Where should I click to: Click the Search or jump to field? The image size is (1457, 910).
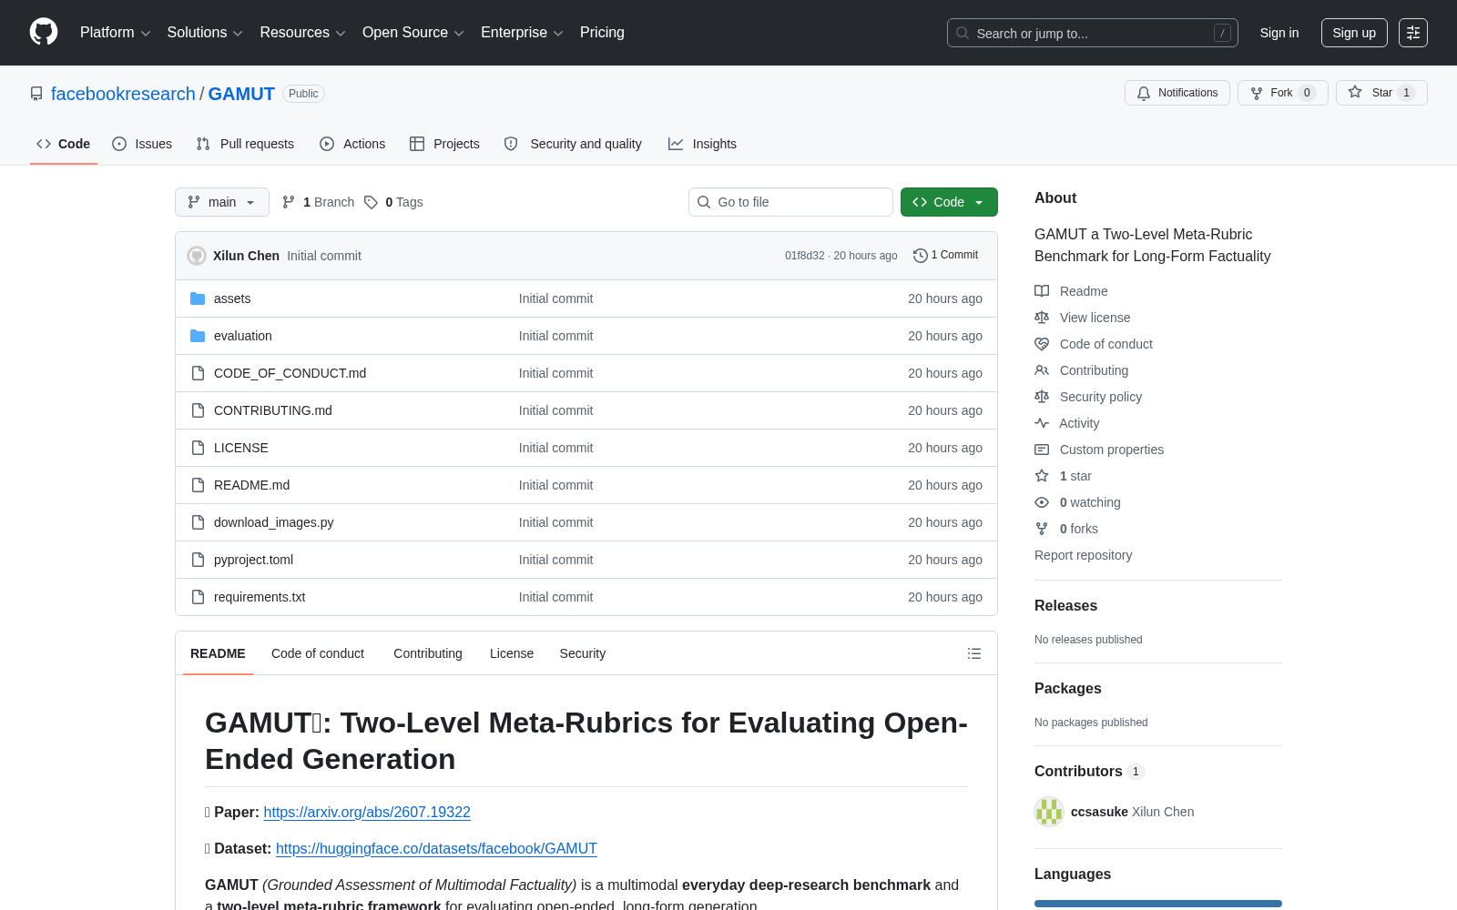point(1093,33)
